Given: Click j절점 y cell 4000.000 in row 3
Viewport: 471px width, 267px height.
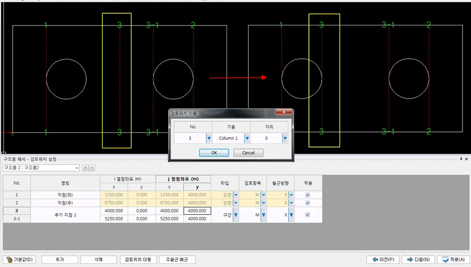Looking at the screenshot, I should click(197, 211).
